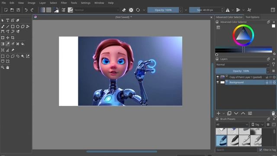Select the Color Sampler eyedropper tool
This screenshot has height=156, width=277.
[8, 44]
